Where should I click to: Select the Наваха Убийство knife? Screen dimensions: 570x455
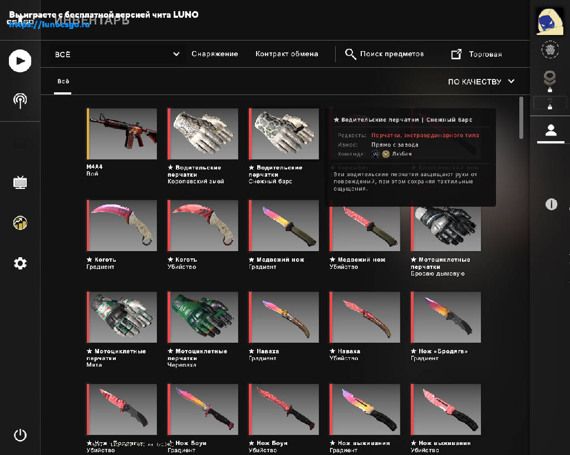point(365,317)
